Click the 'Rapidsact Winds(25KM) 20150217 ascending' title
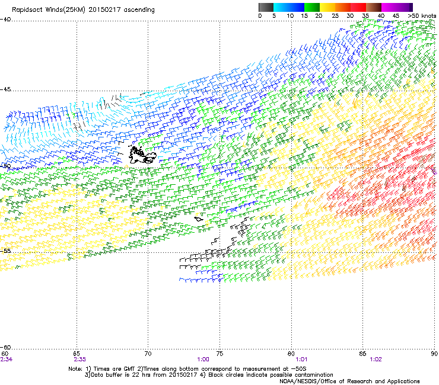The image size is (439, 385). point(83,10)
